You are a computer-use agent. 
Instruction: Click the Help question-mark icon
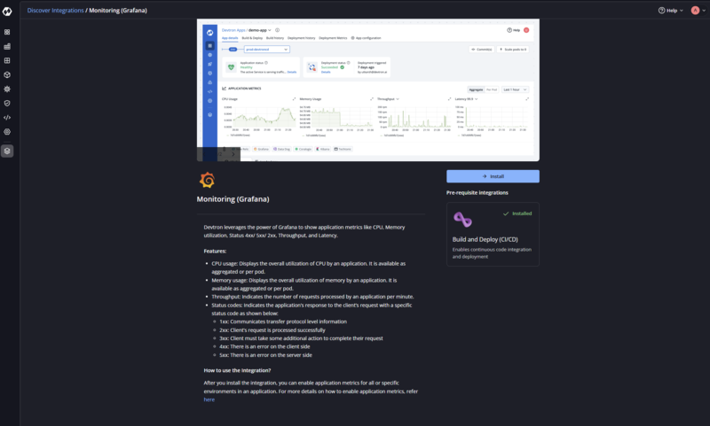pos(661,11)
